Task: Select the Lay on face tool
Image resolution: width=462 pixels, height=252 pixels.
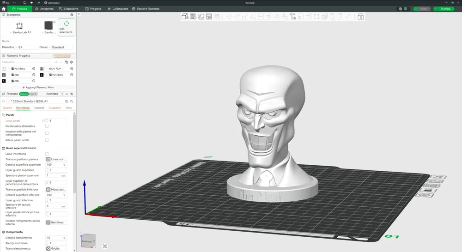Action: coord(253,17)
